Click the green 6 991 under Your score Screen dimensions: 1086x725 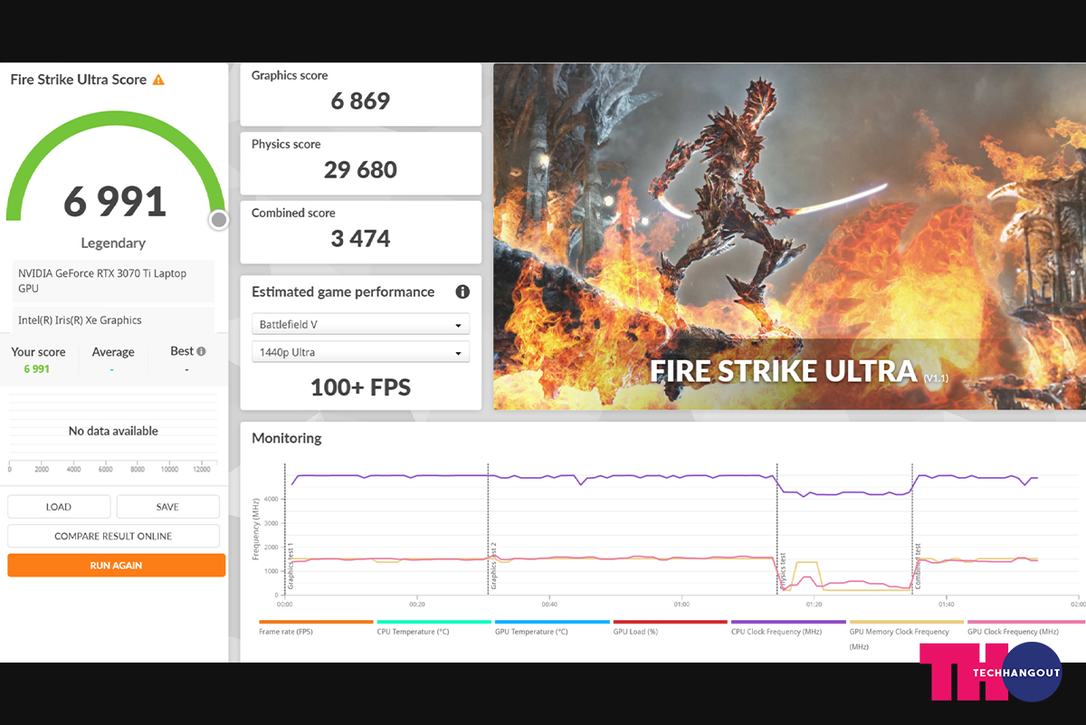[x=37, y=369]
